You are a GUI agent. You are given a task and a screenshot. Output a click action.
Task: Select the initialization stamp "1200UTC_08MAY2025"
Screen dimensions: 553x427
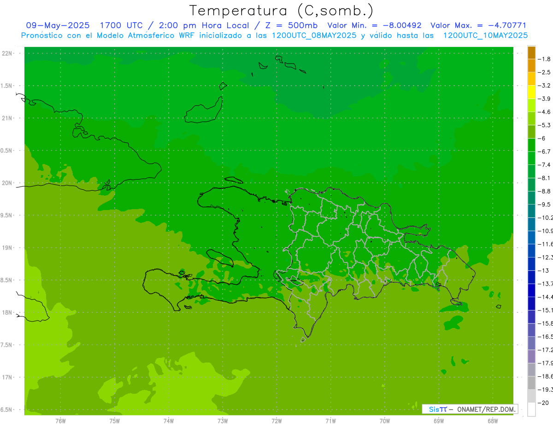(314, 35)
